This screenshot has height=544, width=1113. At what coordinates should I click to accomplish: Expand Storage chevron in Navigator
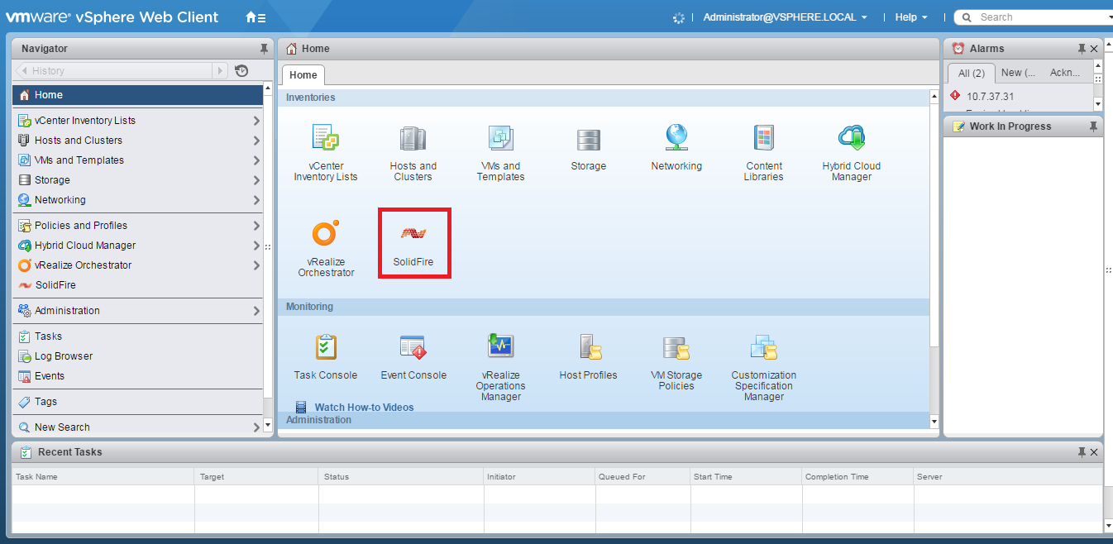[256, 180]
